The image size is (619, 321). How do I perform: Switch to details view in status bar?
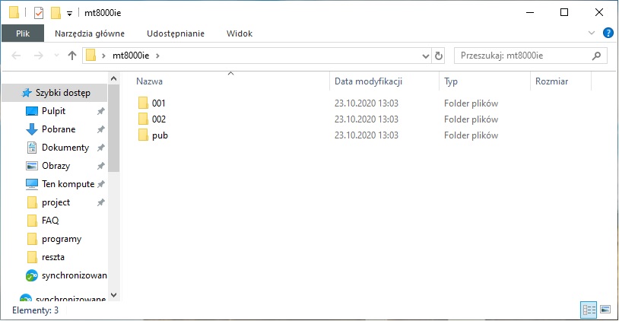tap(589, 310)
